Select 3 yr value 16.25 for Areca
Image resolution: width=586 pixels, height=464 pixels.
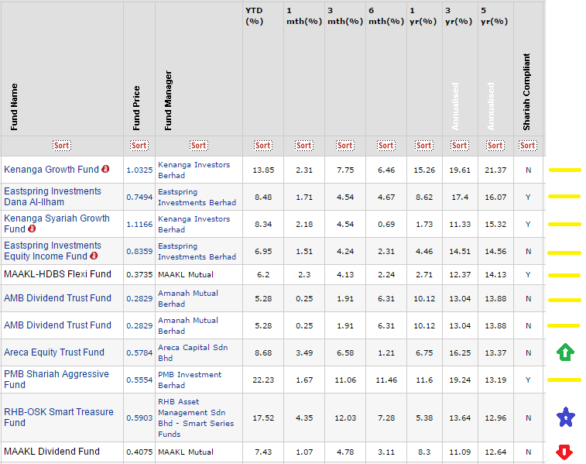460,353
